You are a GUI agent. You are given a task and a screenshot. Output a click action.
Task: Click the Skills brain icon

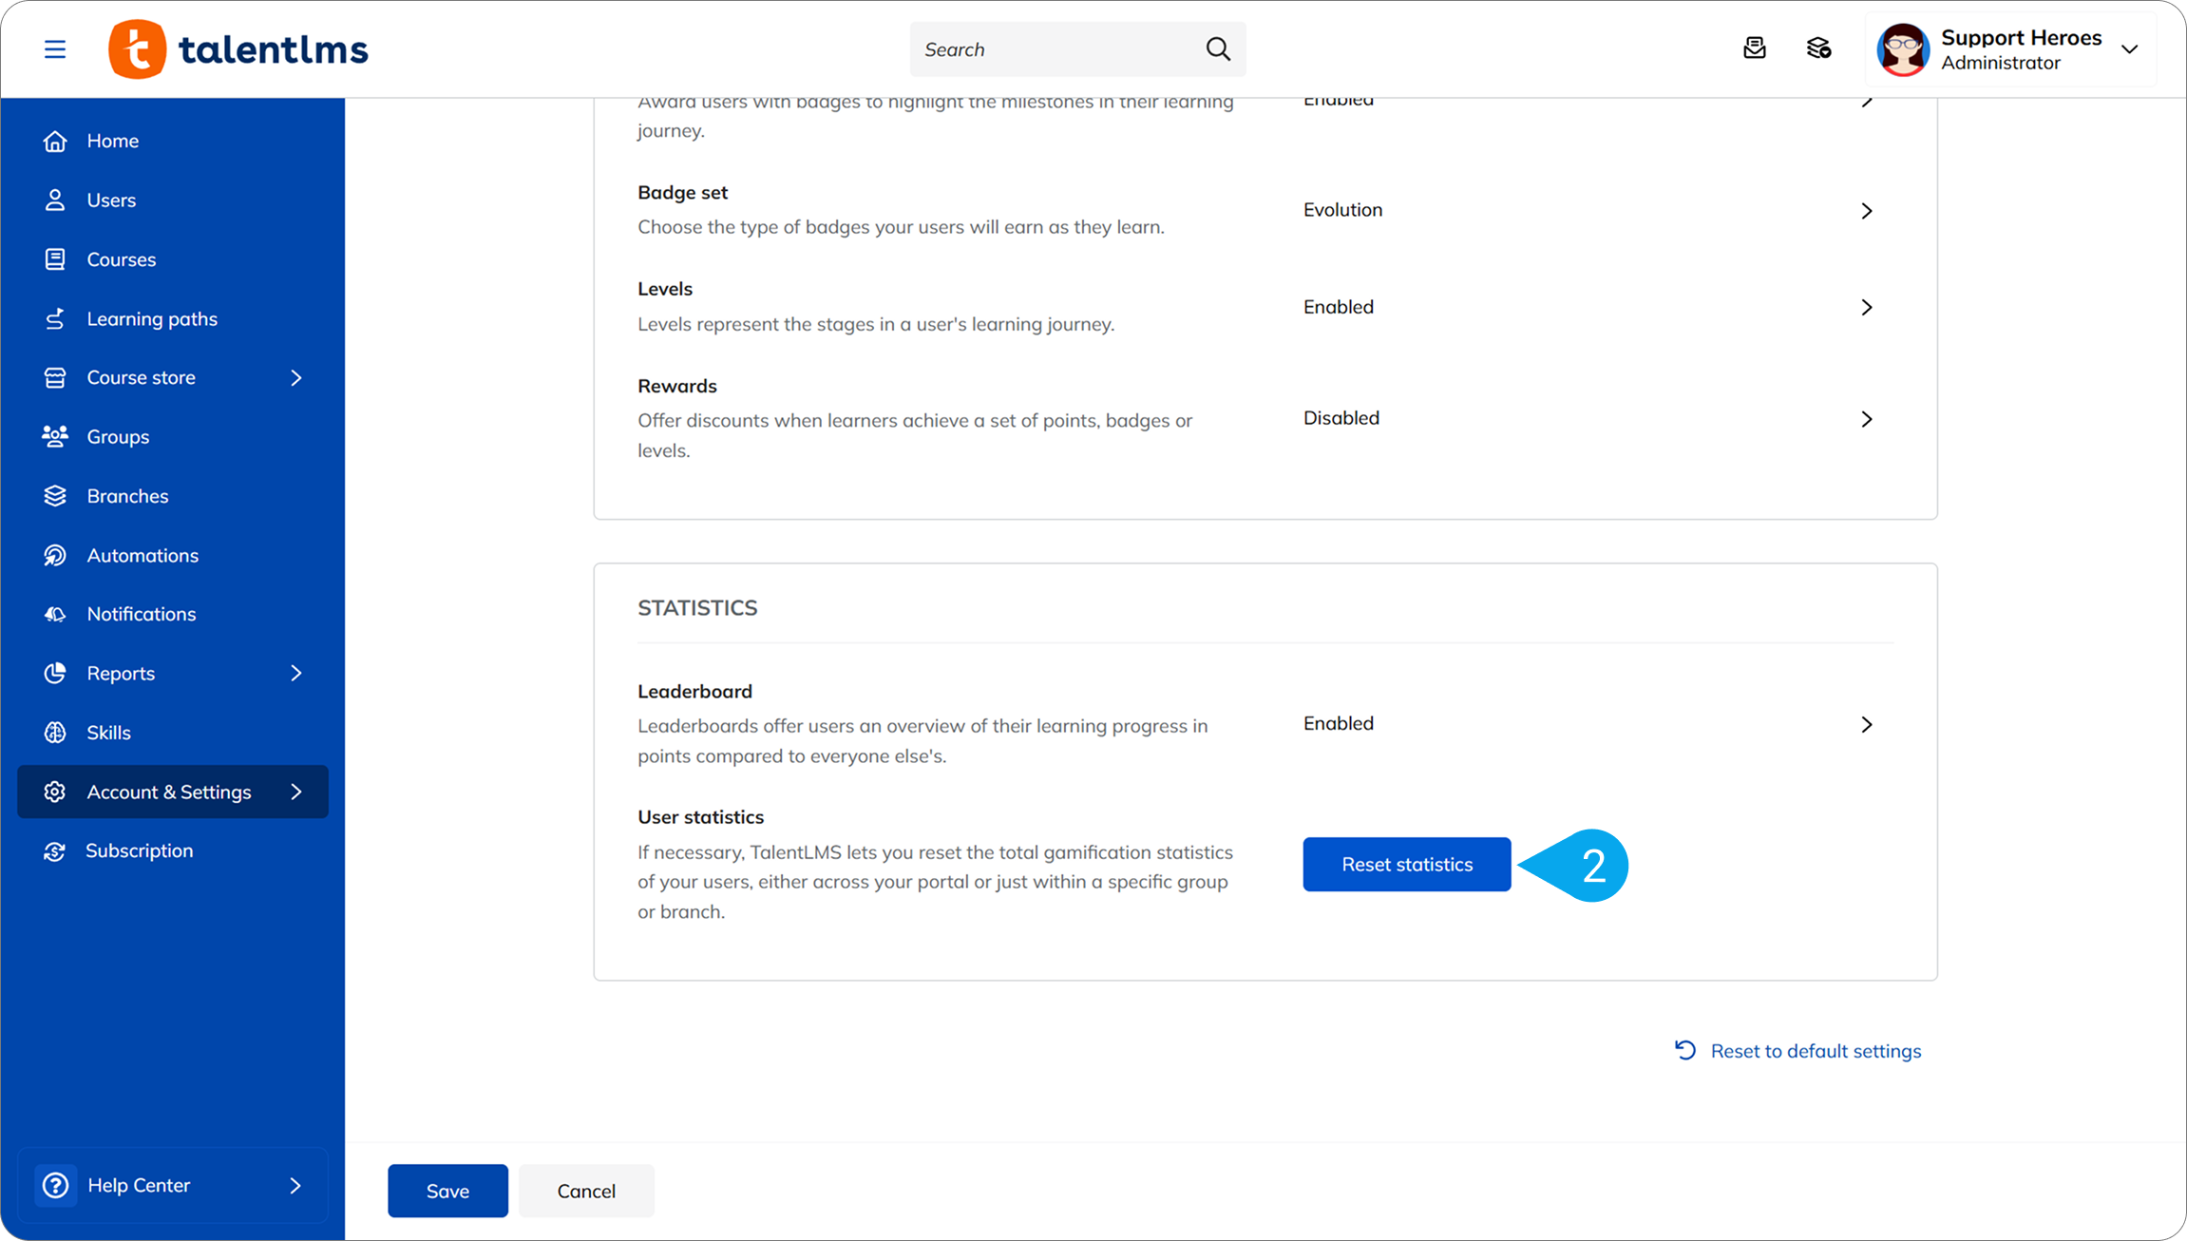point(55,733)
